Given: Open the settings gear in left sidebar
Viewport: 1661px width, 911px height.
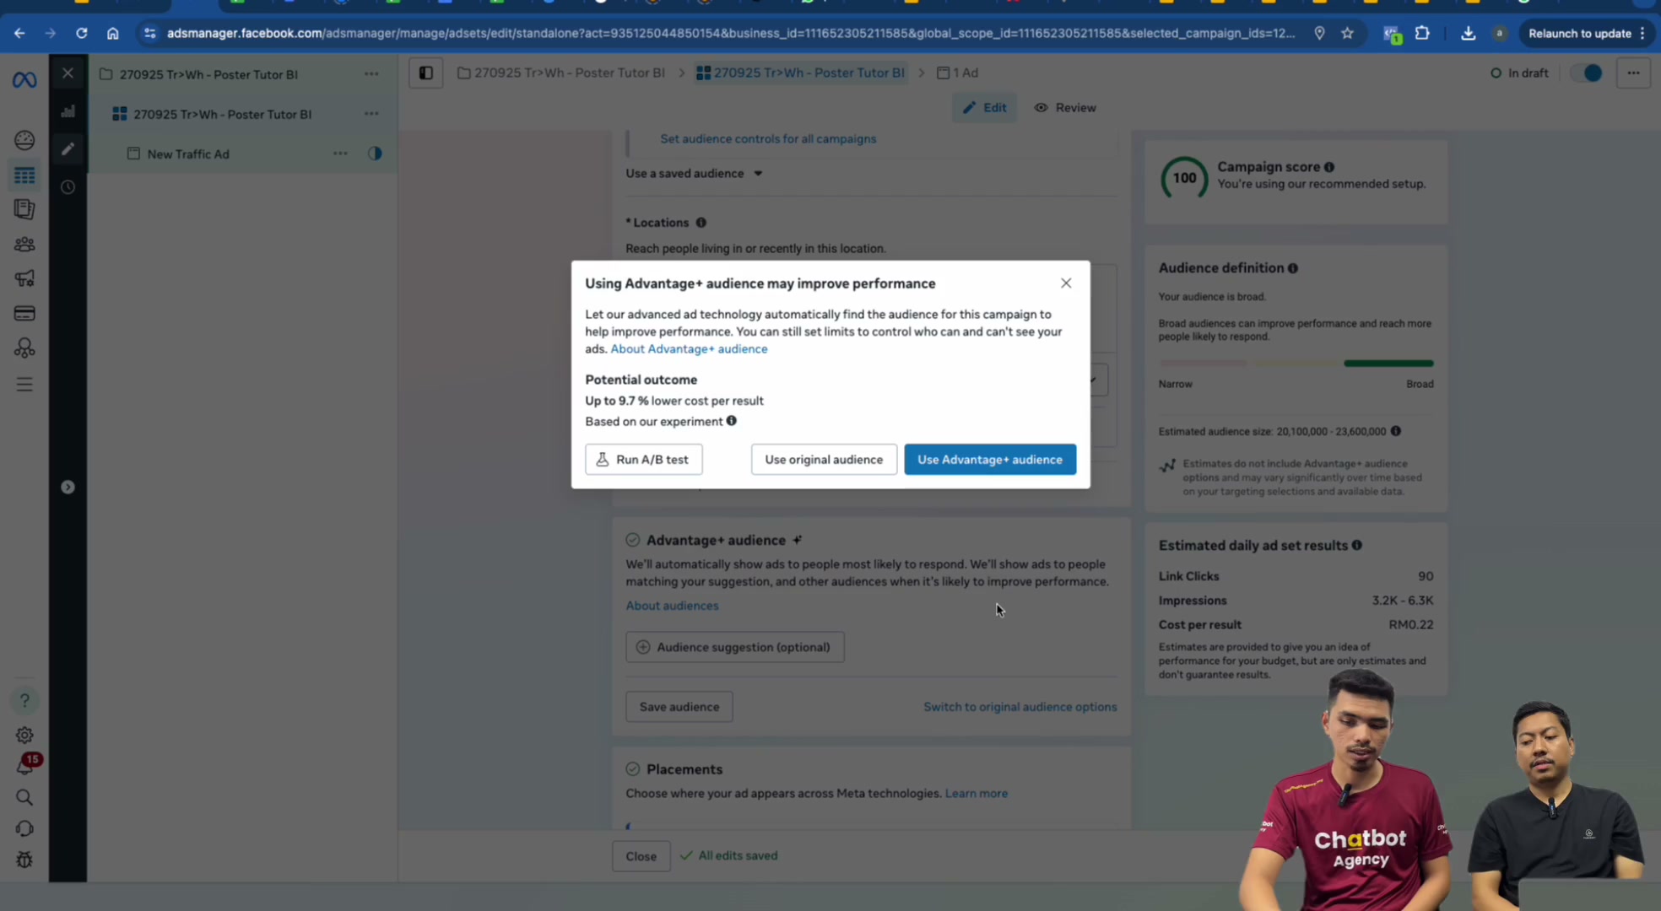Looking at the screenshot, I should point(24,735).
